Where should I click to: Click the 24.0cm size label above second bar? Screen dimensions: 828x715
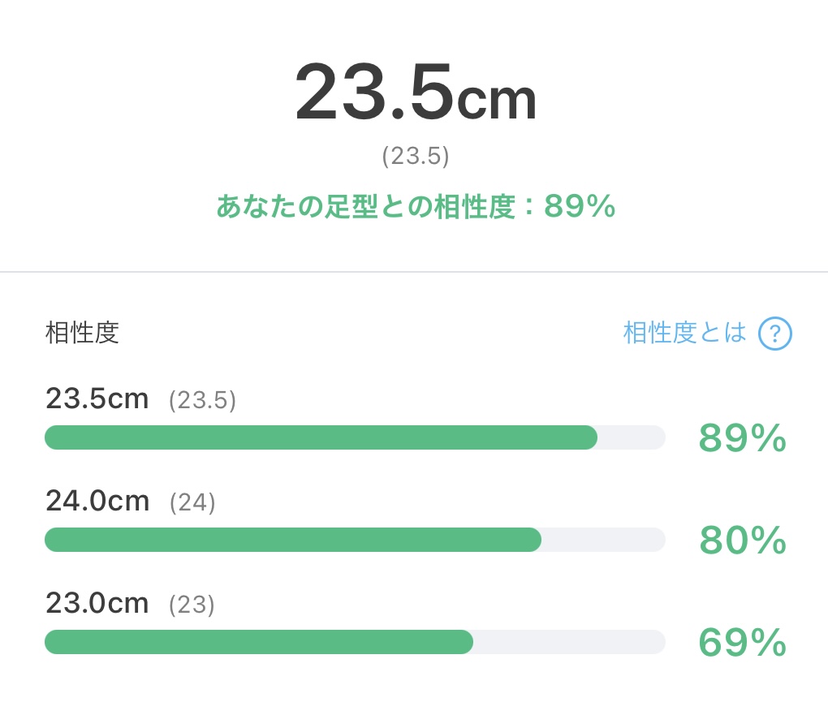[x=97, y=501]
